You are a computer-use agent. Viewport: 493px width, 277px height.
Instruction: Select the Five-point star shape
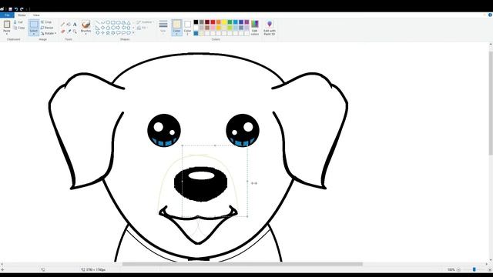pos(108,32)
